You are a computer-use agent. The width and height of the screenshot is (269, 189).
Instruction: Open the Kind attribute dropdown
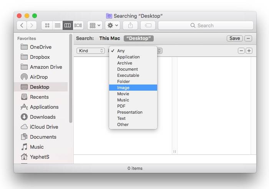(91, 51)
